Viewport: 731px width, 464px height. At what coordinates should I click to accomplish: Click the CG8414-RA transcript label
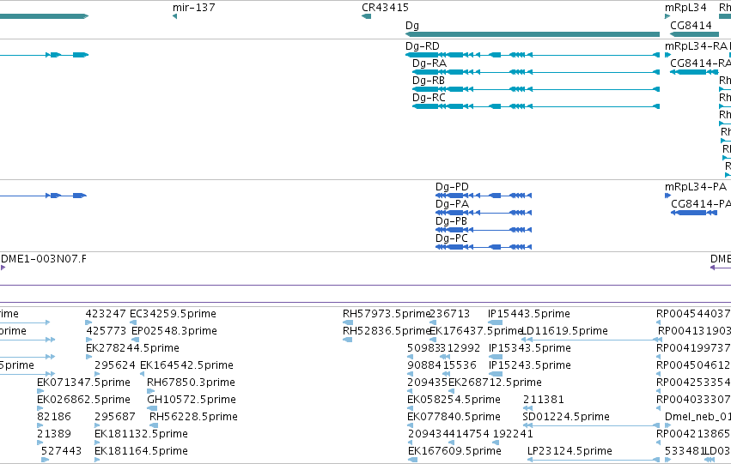(700, 63)
